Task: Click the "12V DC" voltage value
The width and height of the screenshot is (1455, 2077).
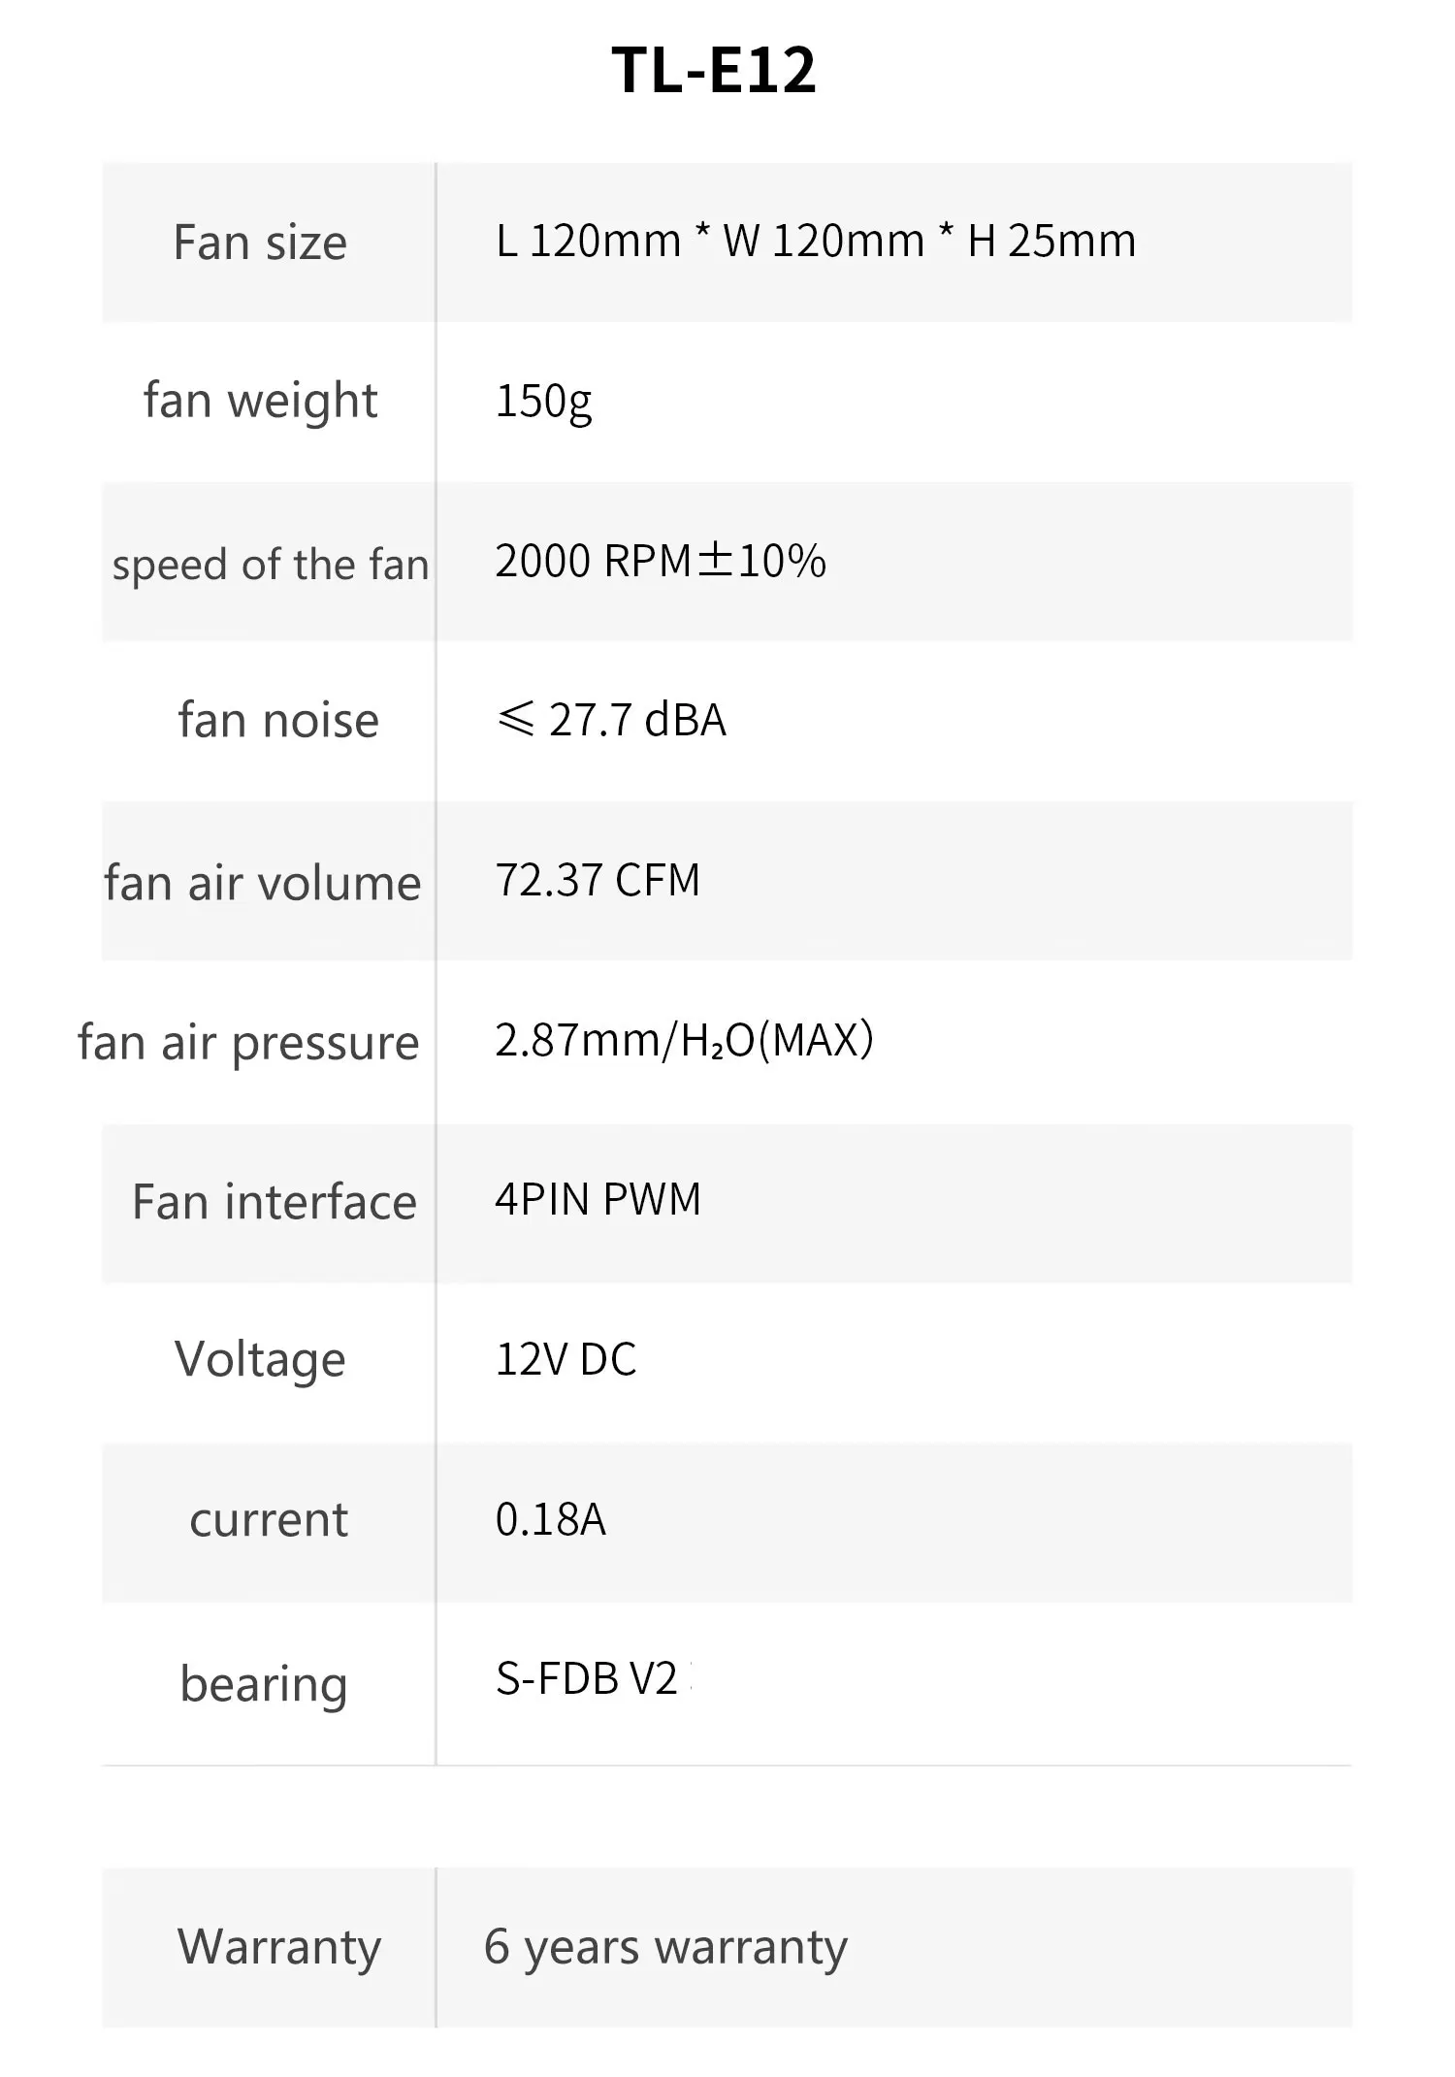Action: [566, 1359]
